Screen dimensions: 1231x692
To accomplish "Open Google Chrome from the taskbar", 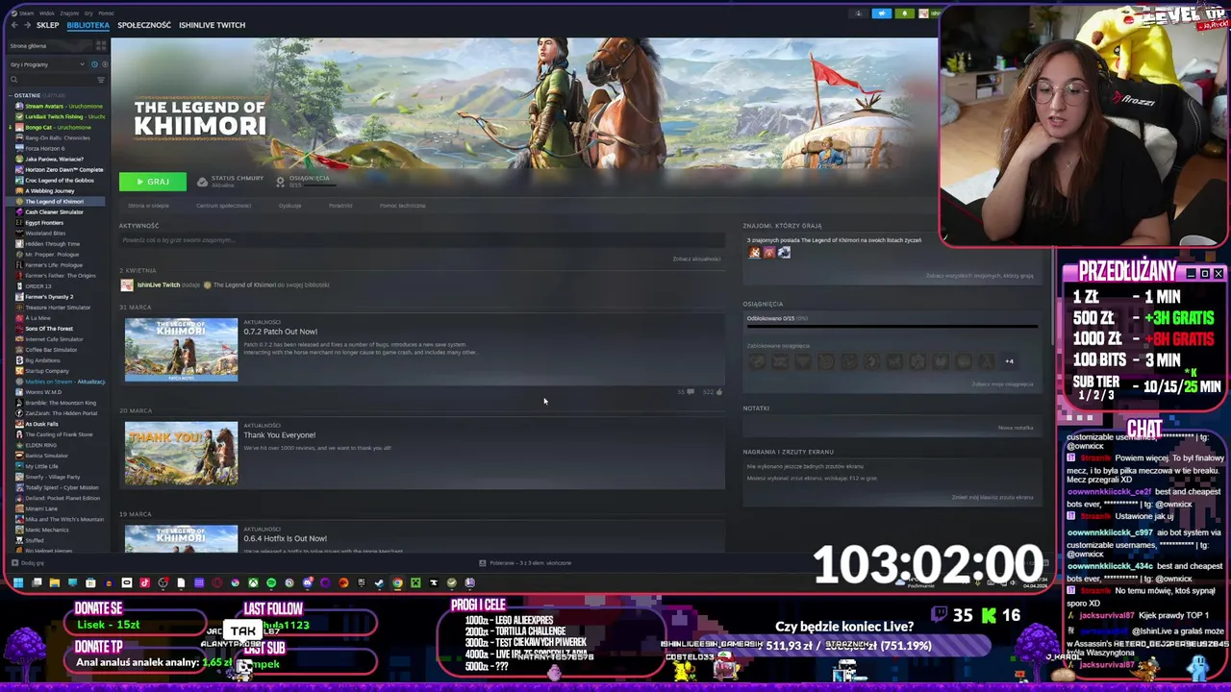I will [x=397, y=582].
